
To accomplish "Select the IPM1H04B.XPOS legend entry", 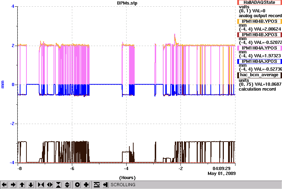I will (259, 35).
